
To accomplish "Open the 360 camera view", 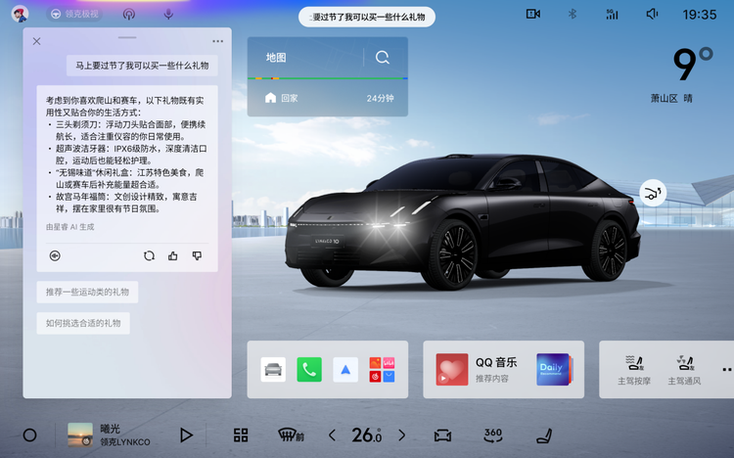I will (493, 435).
